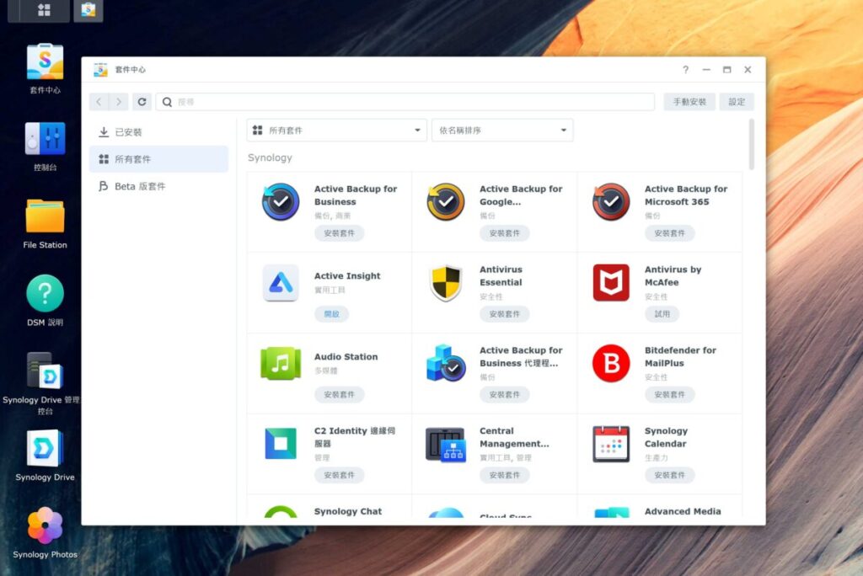Select Package Center taskbar icon

pyautogui.click(x=88, y=10)
